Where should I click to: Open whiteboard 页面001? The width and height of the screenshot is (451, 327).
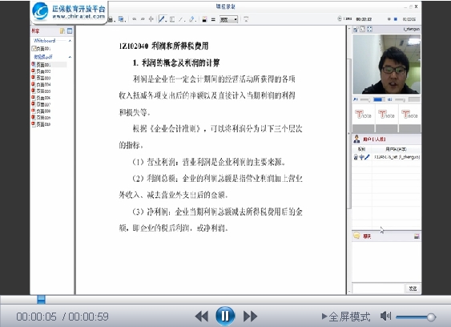41,49
